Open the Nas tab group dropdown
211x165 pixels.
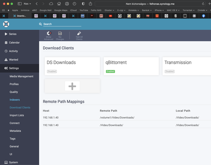[27, 4]
